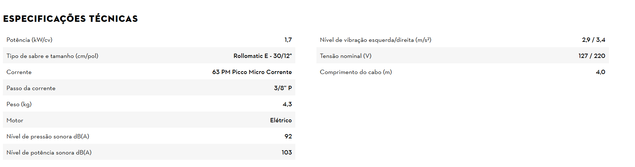Viewport: 635px width, 167px height.
Task: Click Nível de potência sonora label
Action: (49, 152)
